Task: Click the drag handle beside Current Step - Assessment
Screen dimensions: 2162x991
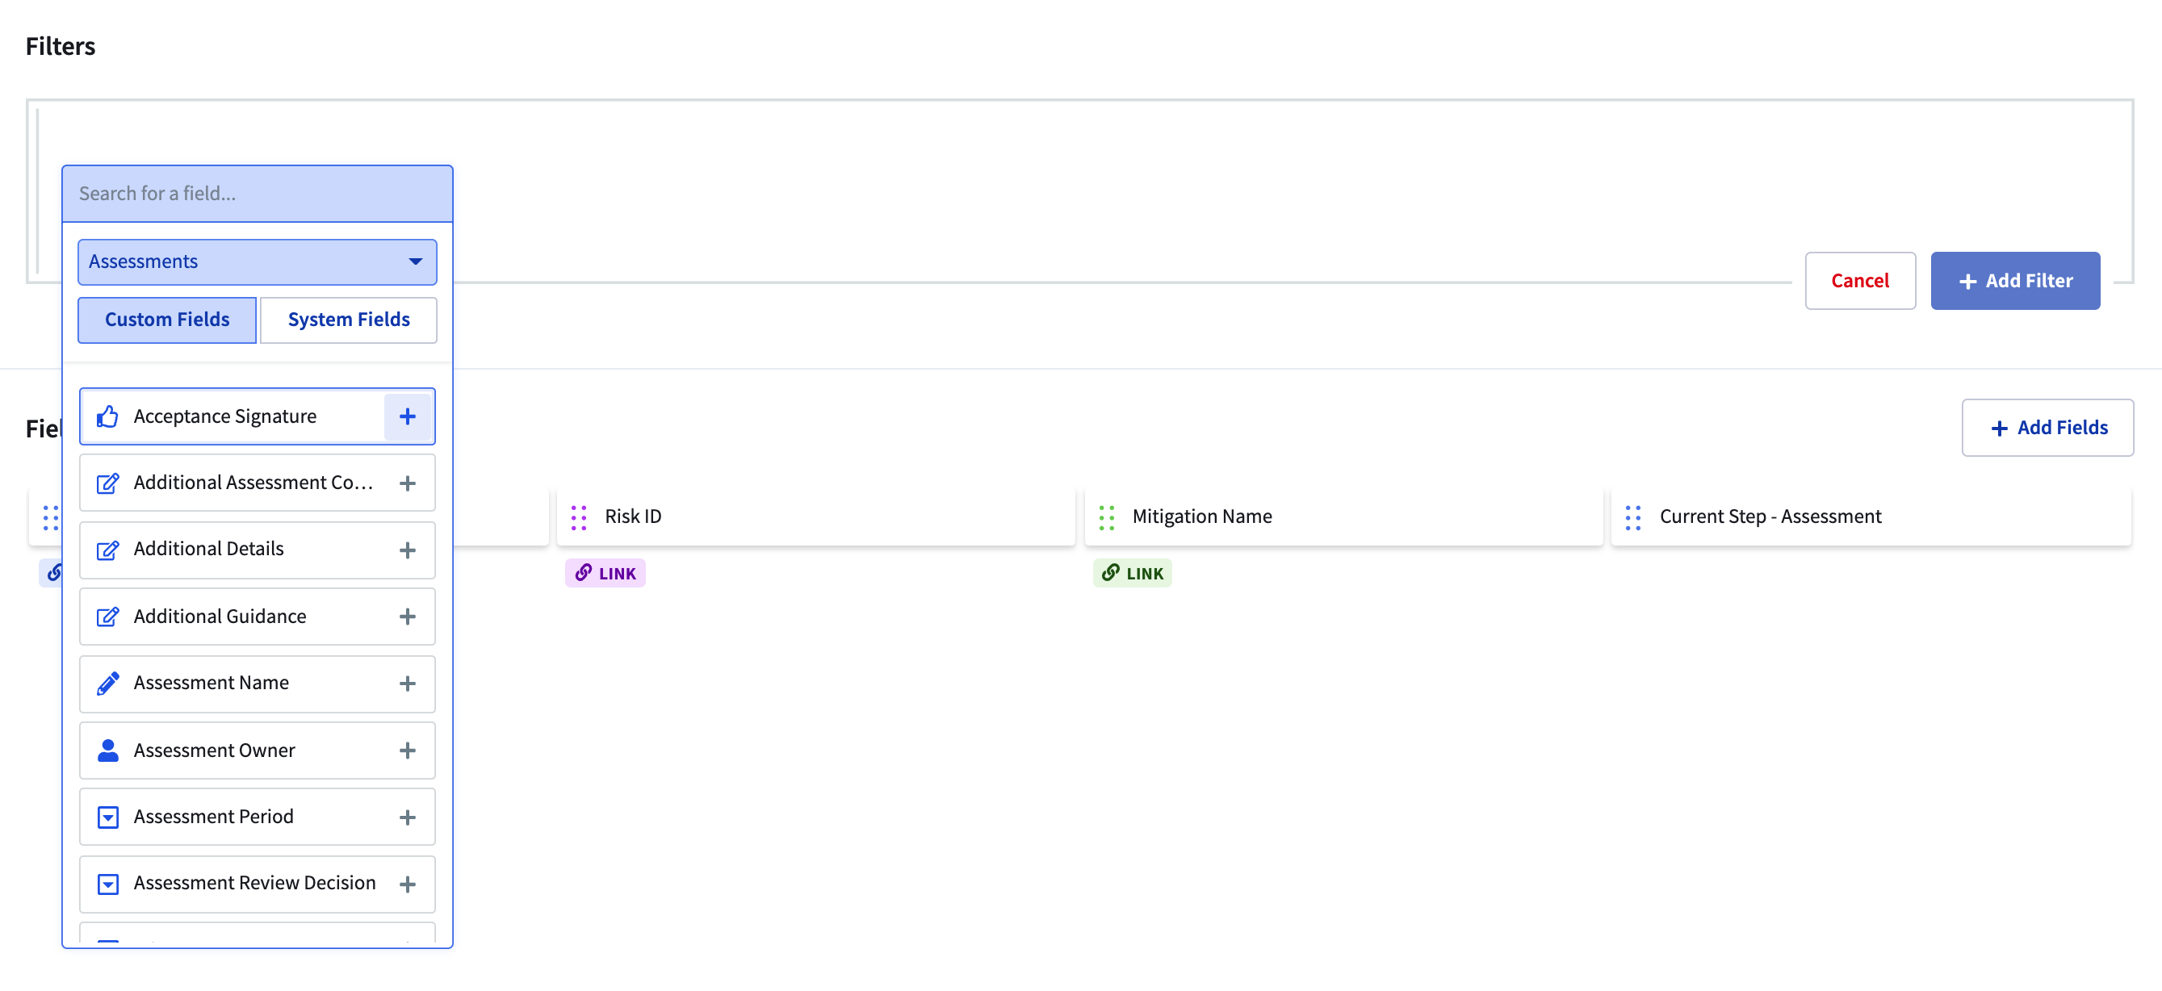Action: 1633,518
